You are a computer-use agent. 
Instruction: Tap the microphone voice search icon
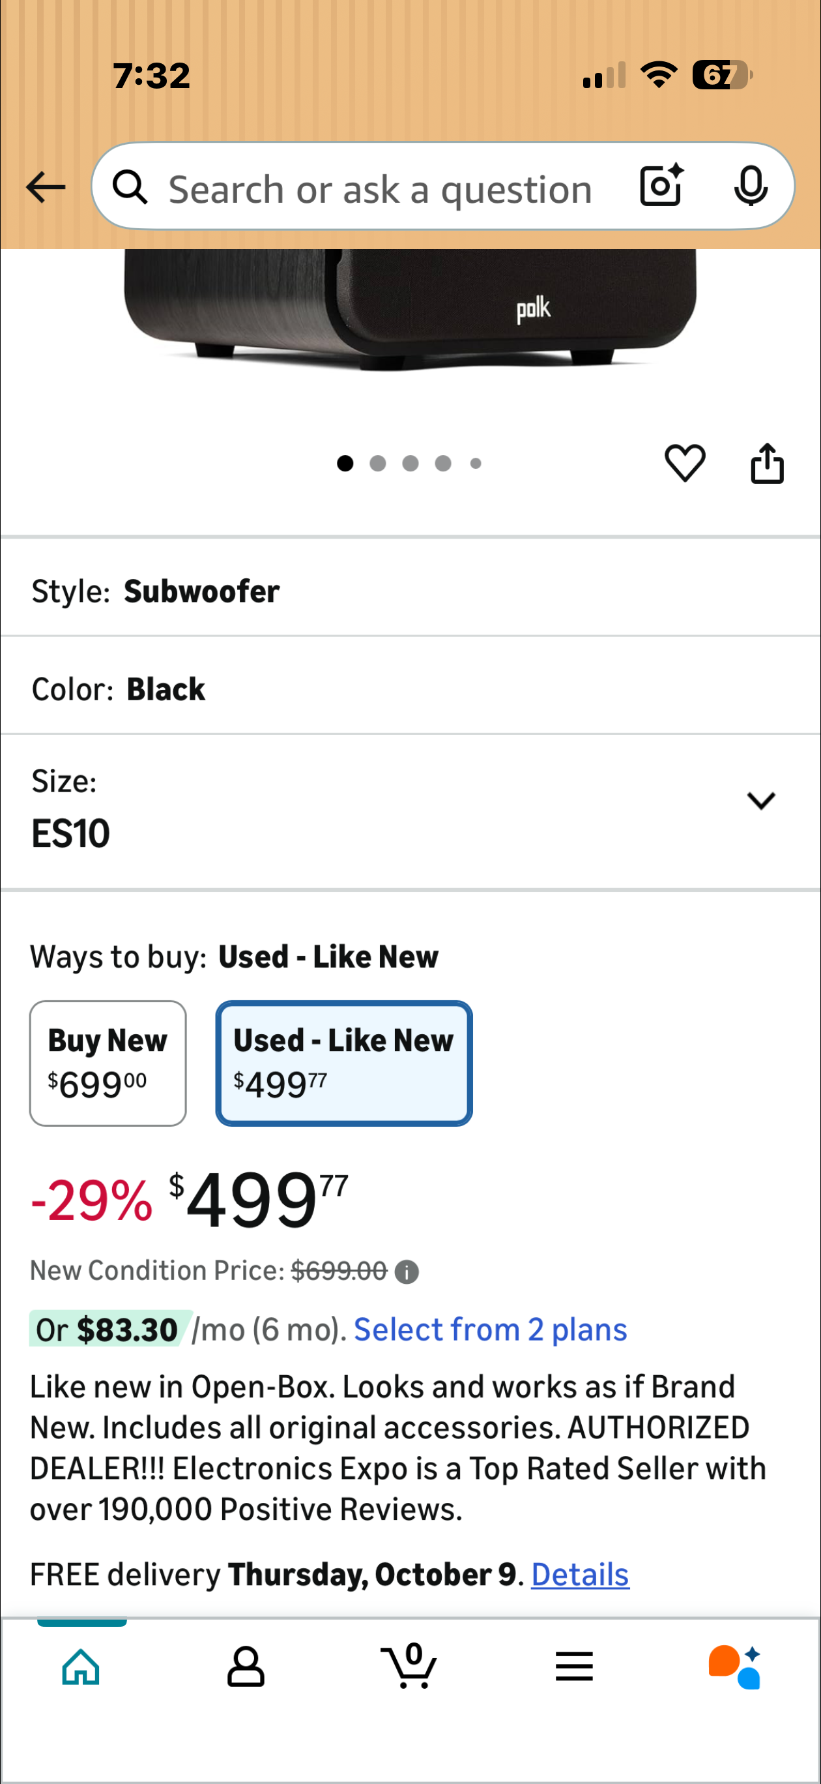pos(751,186)
